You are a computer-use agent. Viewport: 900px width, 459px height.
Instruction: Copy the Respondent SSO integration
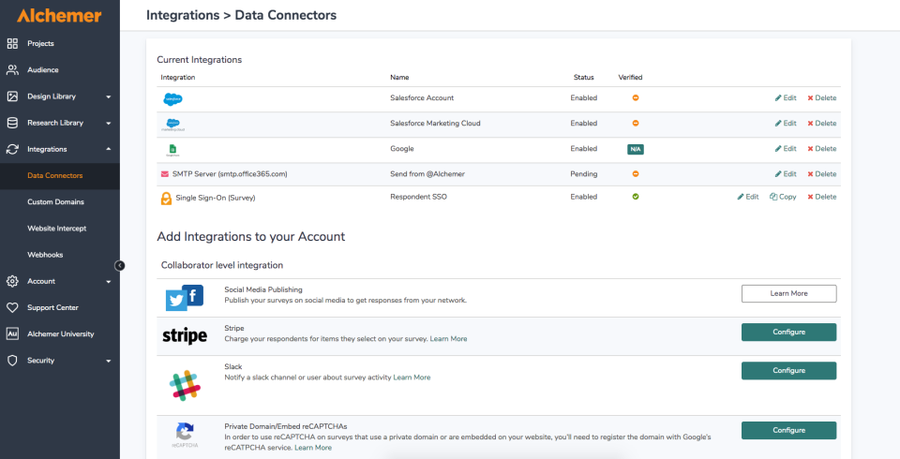coord(783,197)
